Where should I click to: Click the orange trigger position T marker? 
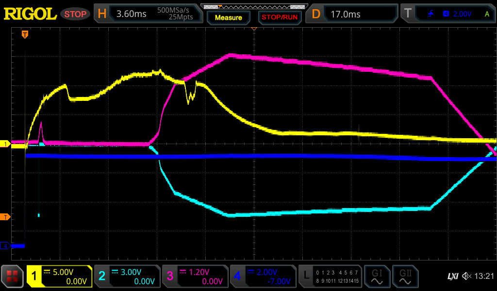[x=25, y=34]
